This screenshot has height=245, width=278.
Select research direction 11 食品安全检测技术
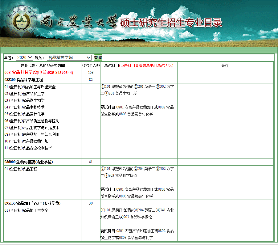[x=28, y=148]
